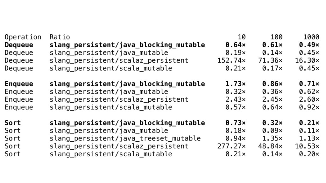Click the 0.09× Sort java_mutable value

click(x=273, y=131)
